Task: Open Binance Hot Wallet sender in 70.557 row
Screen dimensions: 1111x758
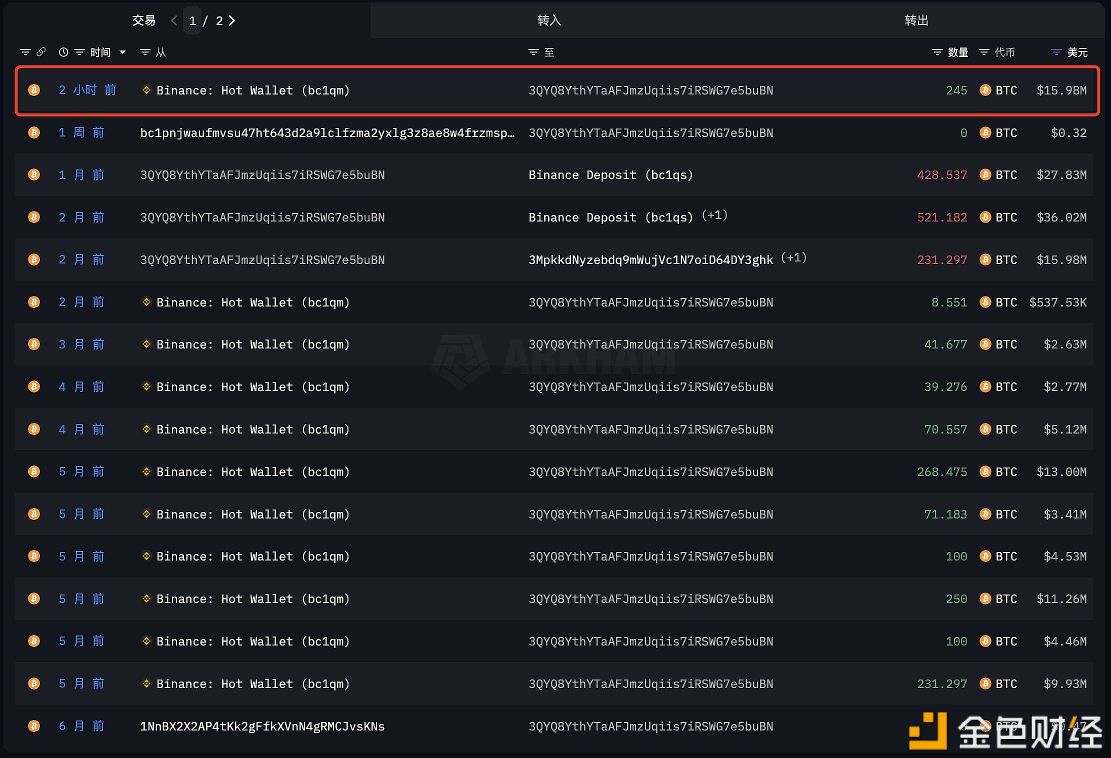Action: point(253,429)
